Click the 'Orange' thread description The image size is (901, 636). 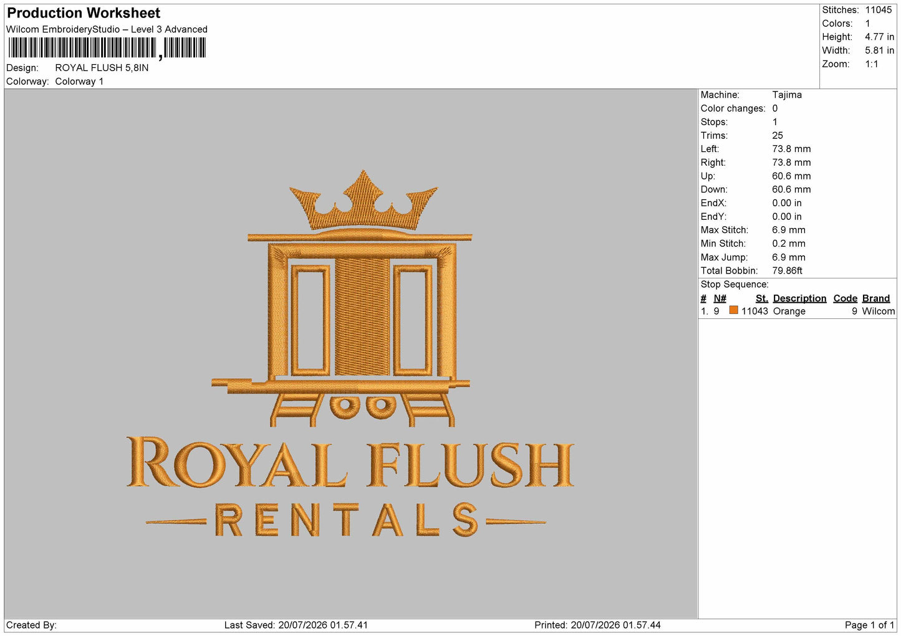pos(789,311)
